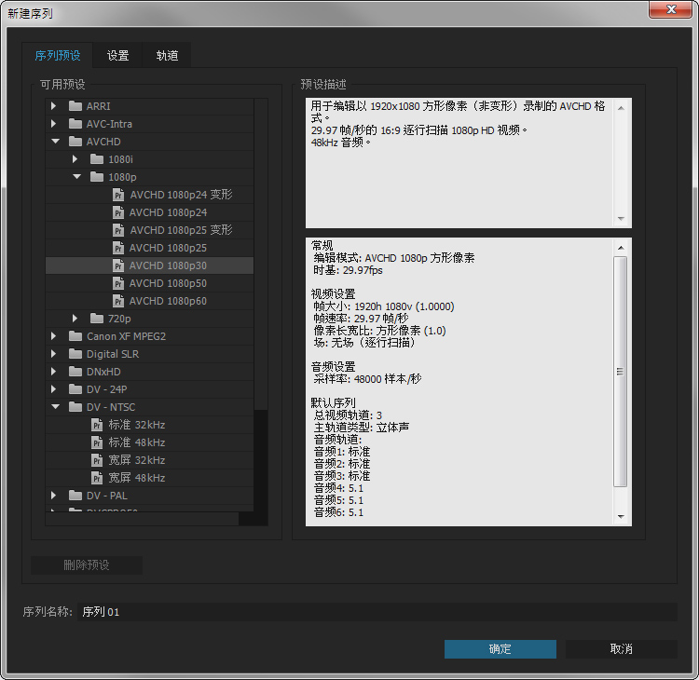The width and height of the screenshot is (699, 680).
Task: Select the 宽屏 32kHz preset label
Action: click(137, 460)
